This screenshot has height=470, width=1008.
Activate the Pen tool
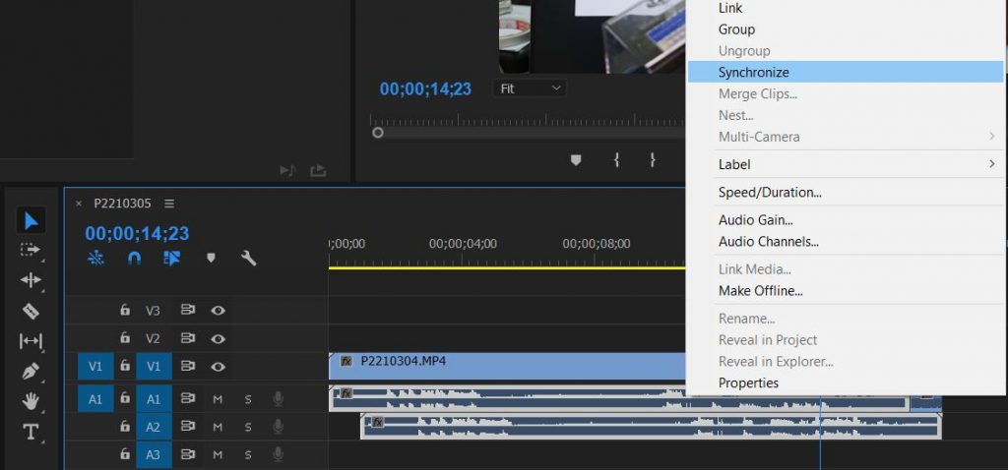click(x=31, y=372)
